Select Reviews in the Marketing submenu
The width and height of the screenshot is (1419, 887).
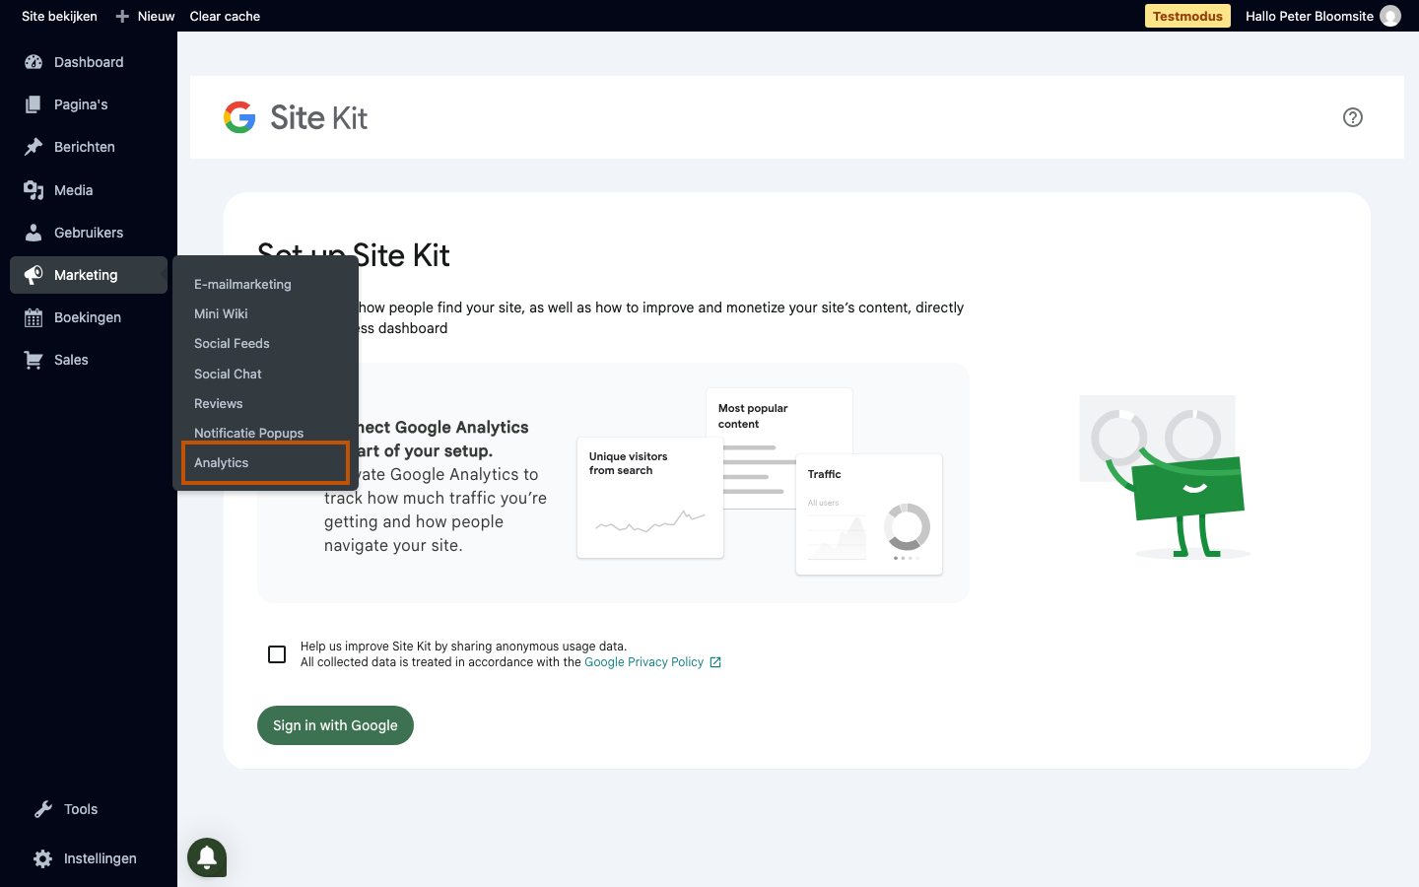tap(218, 403)
